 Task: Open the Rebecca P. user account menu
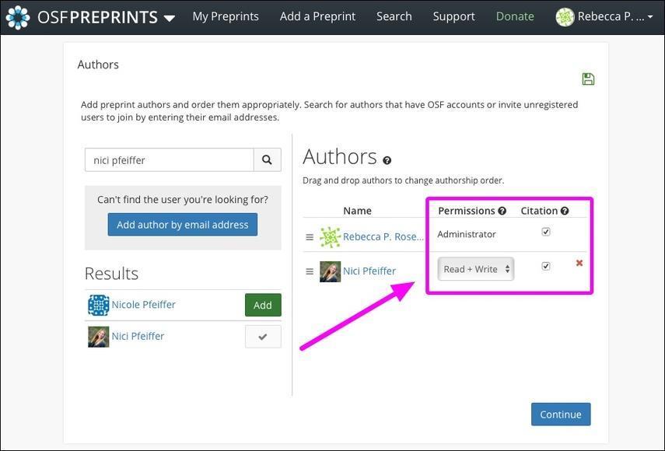click(604, 17)
